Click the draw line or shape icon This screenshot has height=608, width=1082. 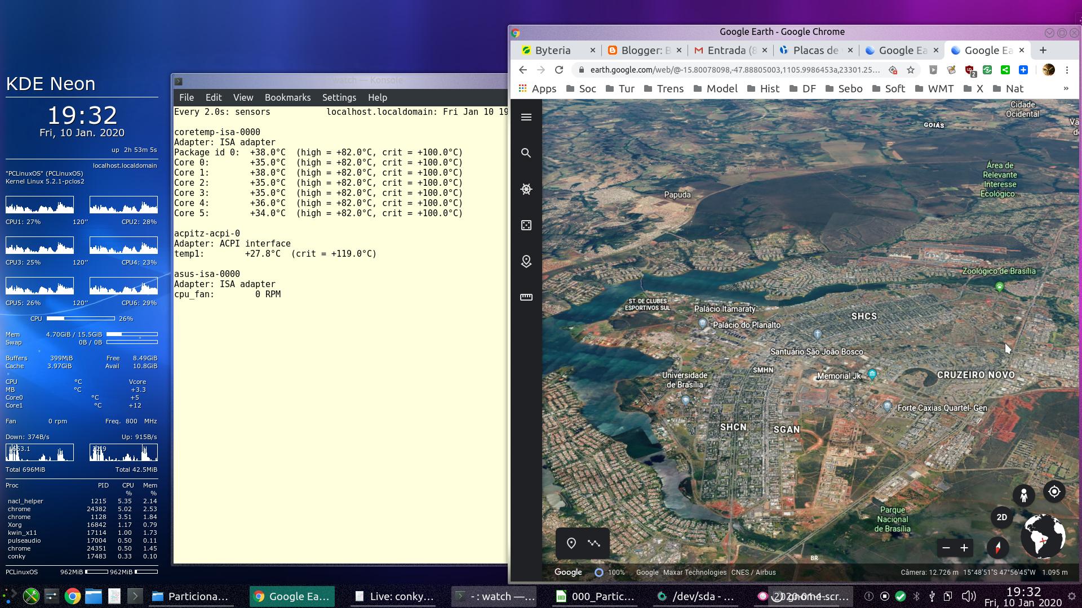tap(594, 543)
